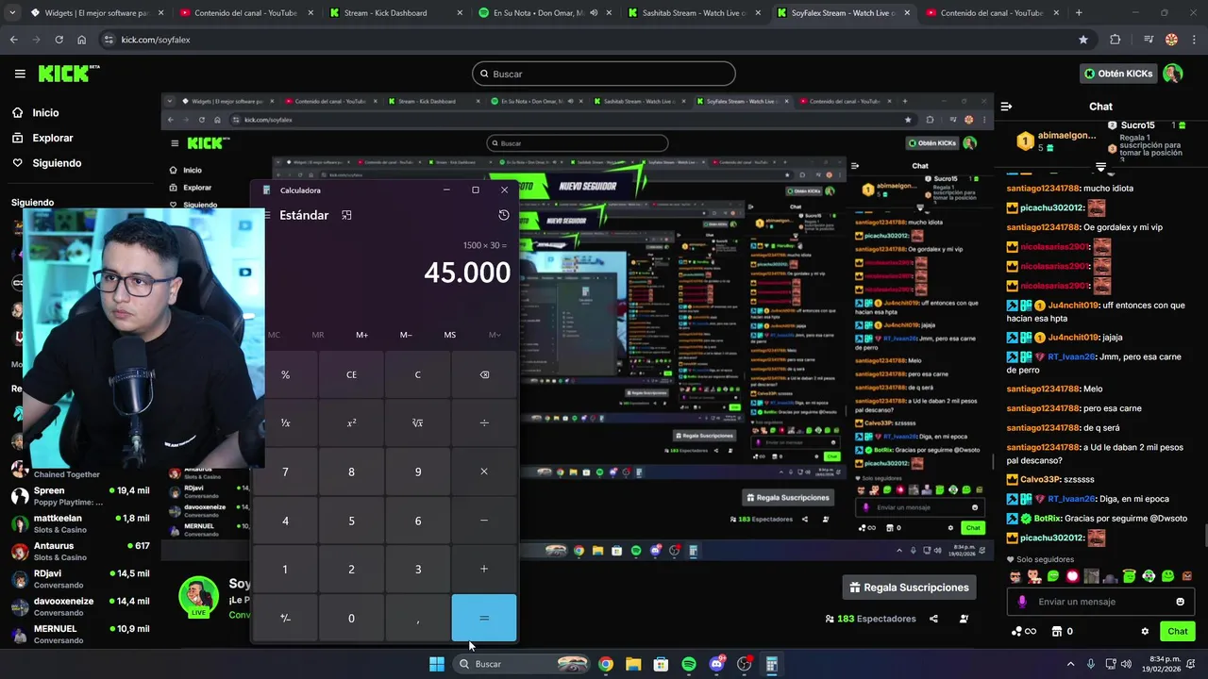This screenshot has width=1208, height=679.
Task: Open File Explorer from the taskbar
Action: (633, 664)
